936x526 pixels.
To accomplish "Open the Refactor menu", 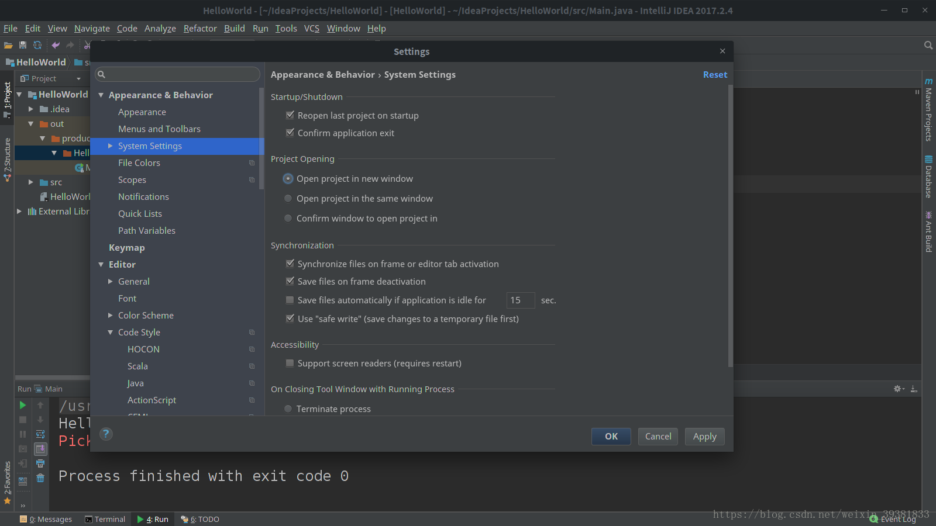I will click(200, 28).
